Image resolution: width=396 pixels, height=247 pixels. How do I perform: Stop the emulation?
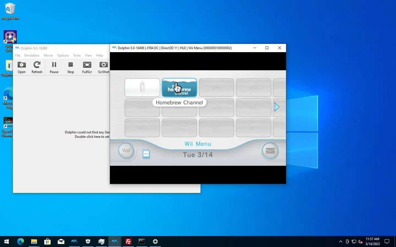pyautogui.click(x=71, y=68)
